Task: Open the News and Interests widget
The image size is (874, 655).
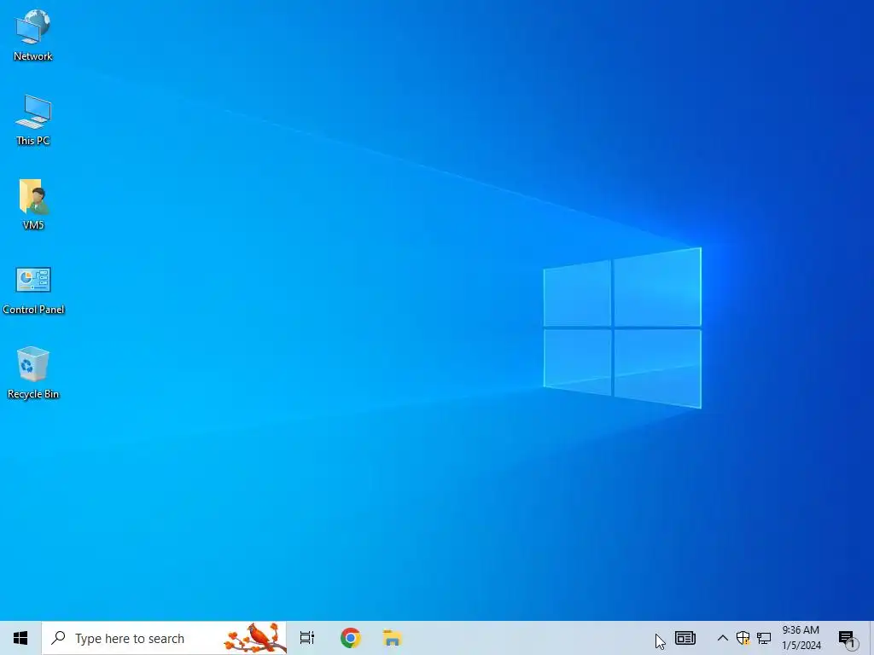Action: point(685,638)
